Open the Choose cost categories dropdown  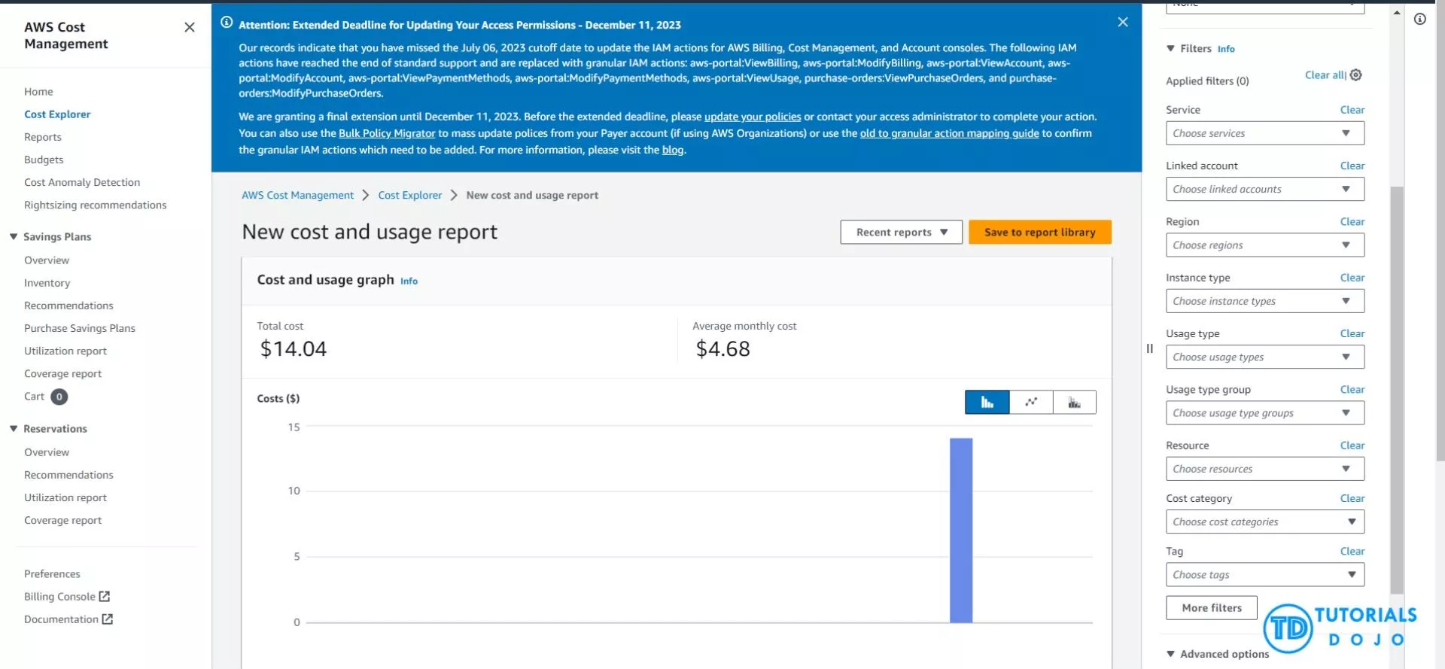[1264, 522]
